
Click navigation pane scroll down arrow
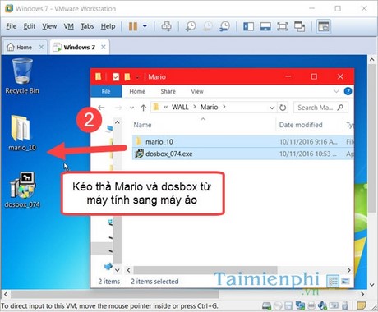118,270
